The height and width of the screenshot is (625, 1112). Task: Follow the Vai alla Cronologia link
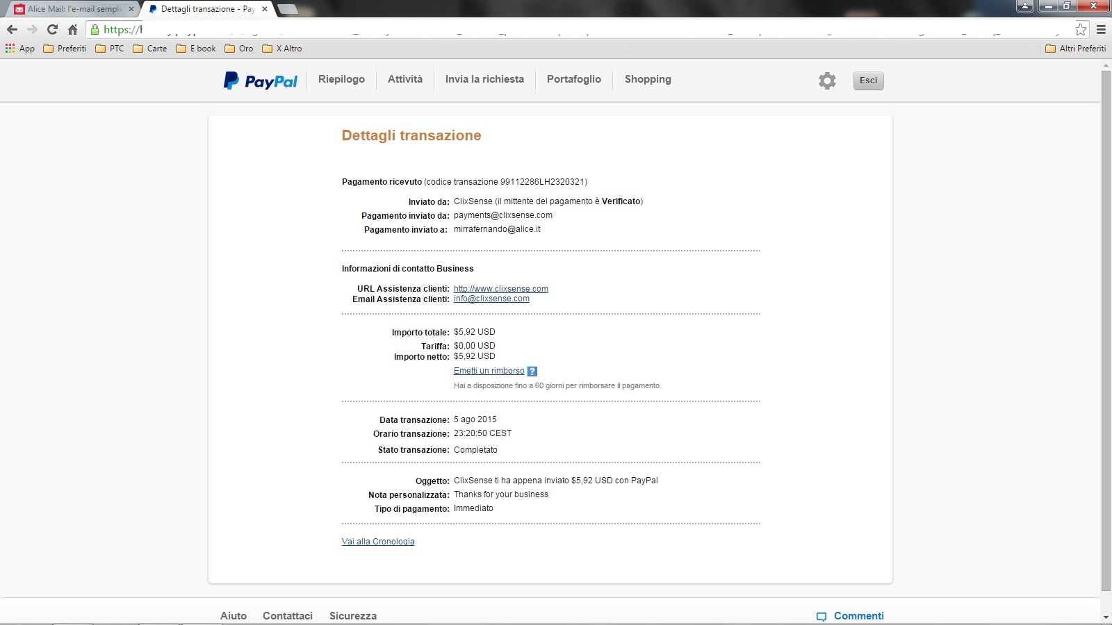tap(378, 542)
